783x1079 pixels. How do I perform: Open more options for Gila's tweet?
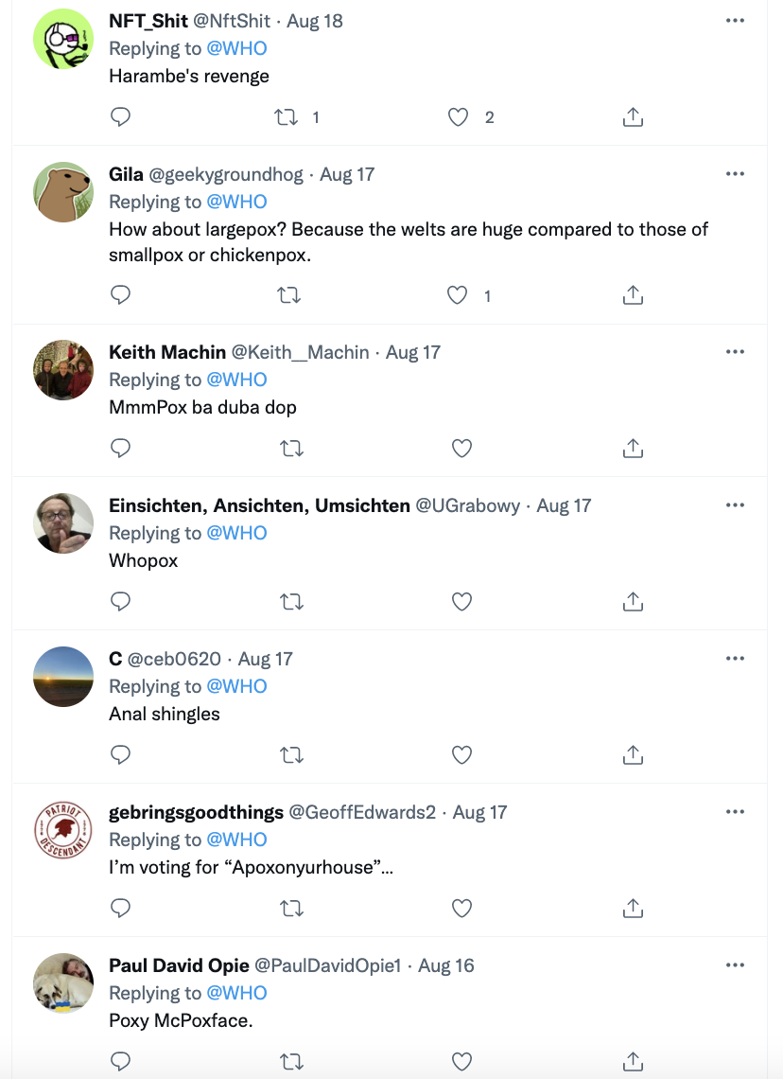pos(735,174)
